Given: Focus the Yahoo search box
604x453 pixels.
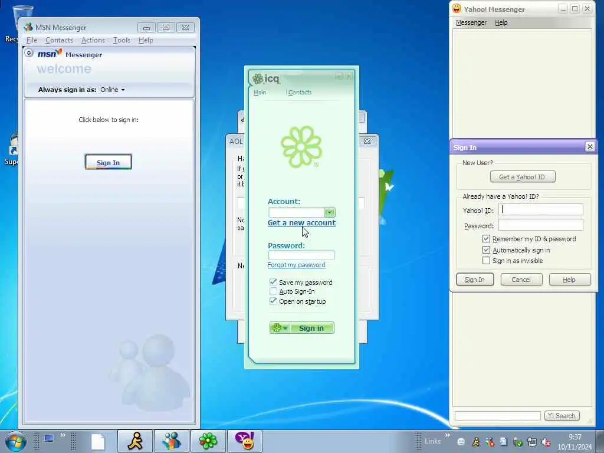Looking at the screenshot, I should pyautogui.click(x=497, y=416).
